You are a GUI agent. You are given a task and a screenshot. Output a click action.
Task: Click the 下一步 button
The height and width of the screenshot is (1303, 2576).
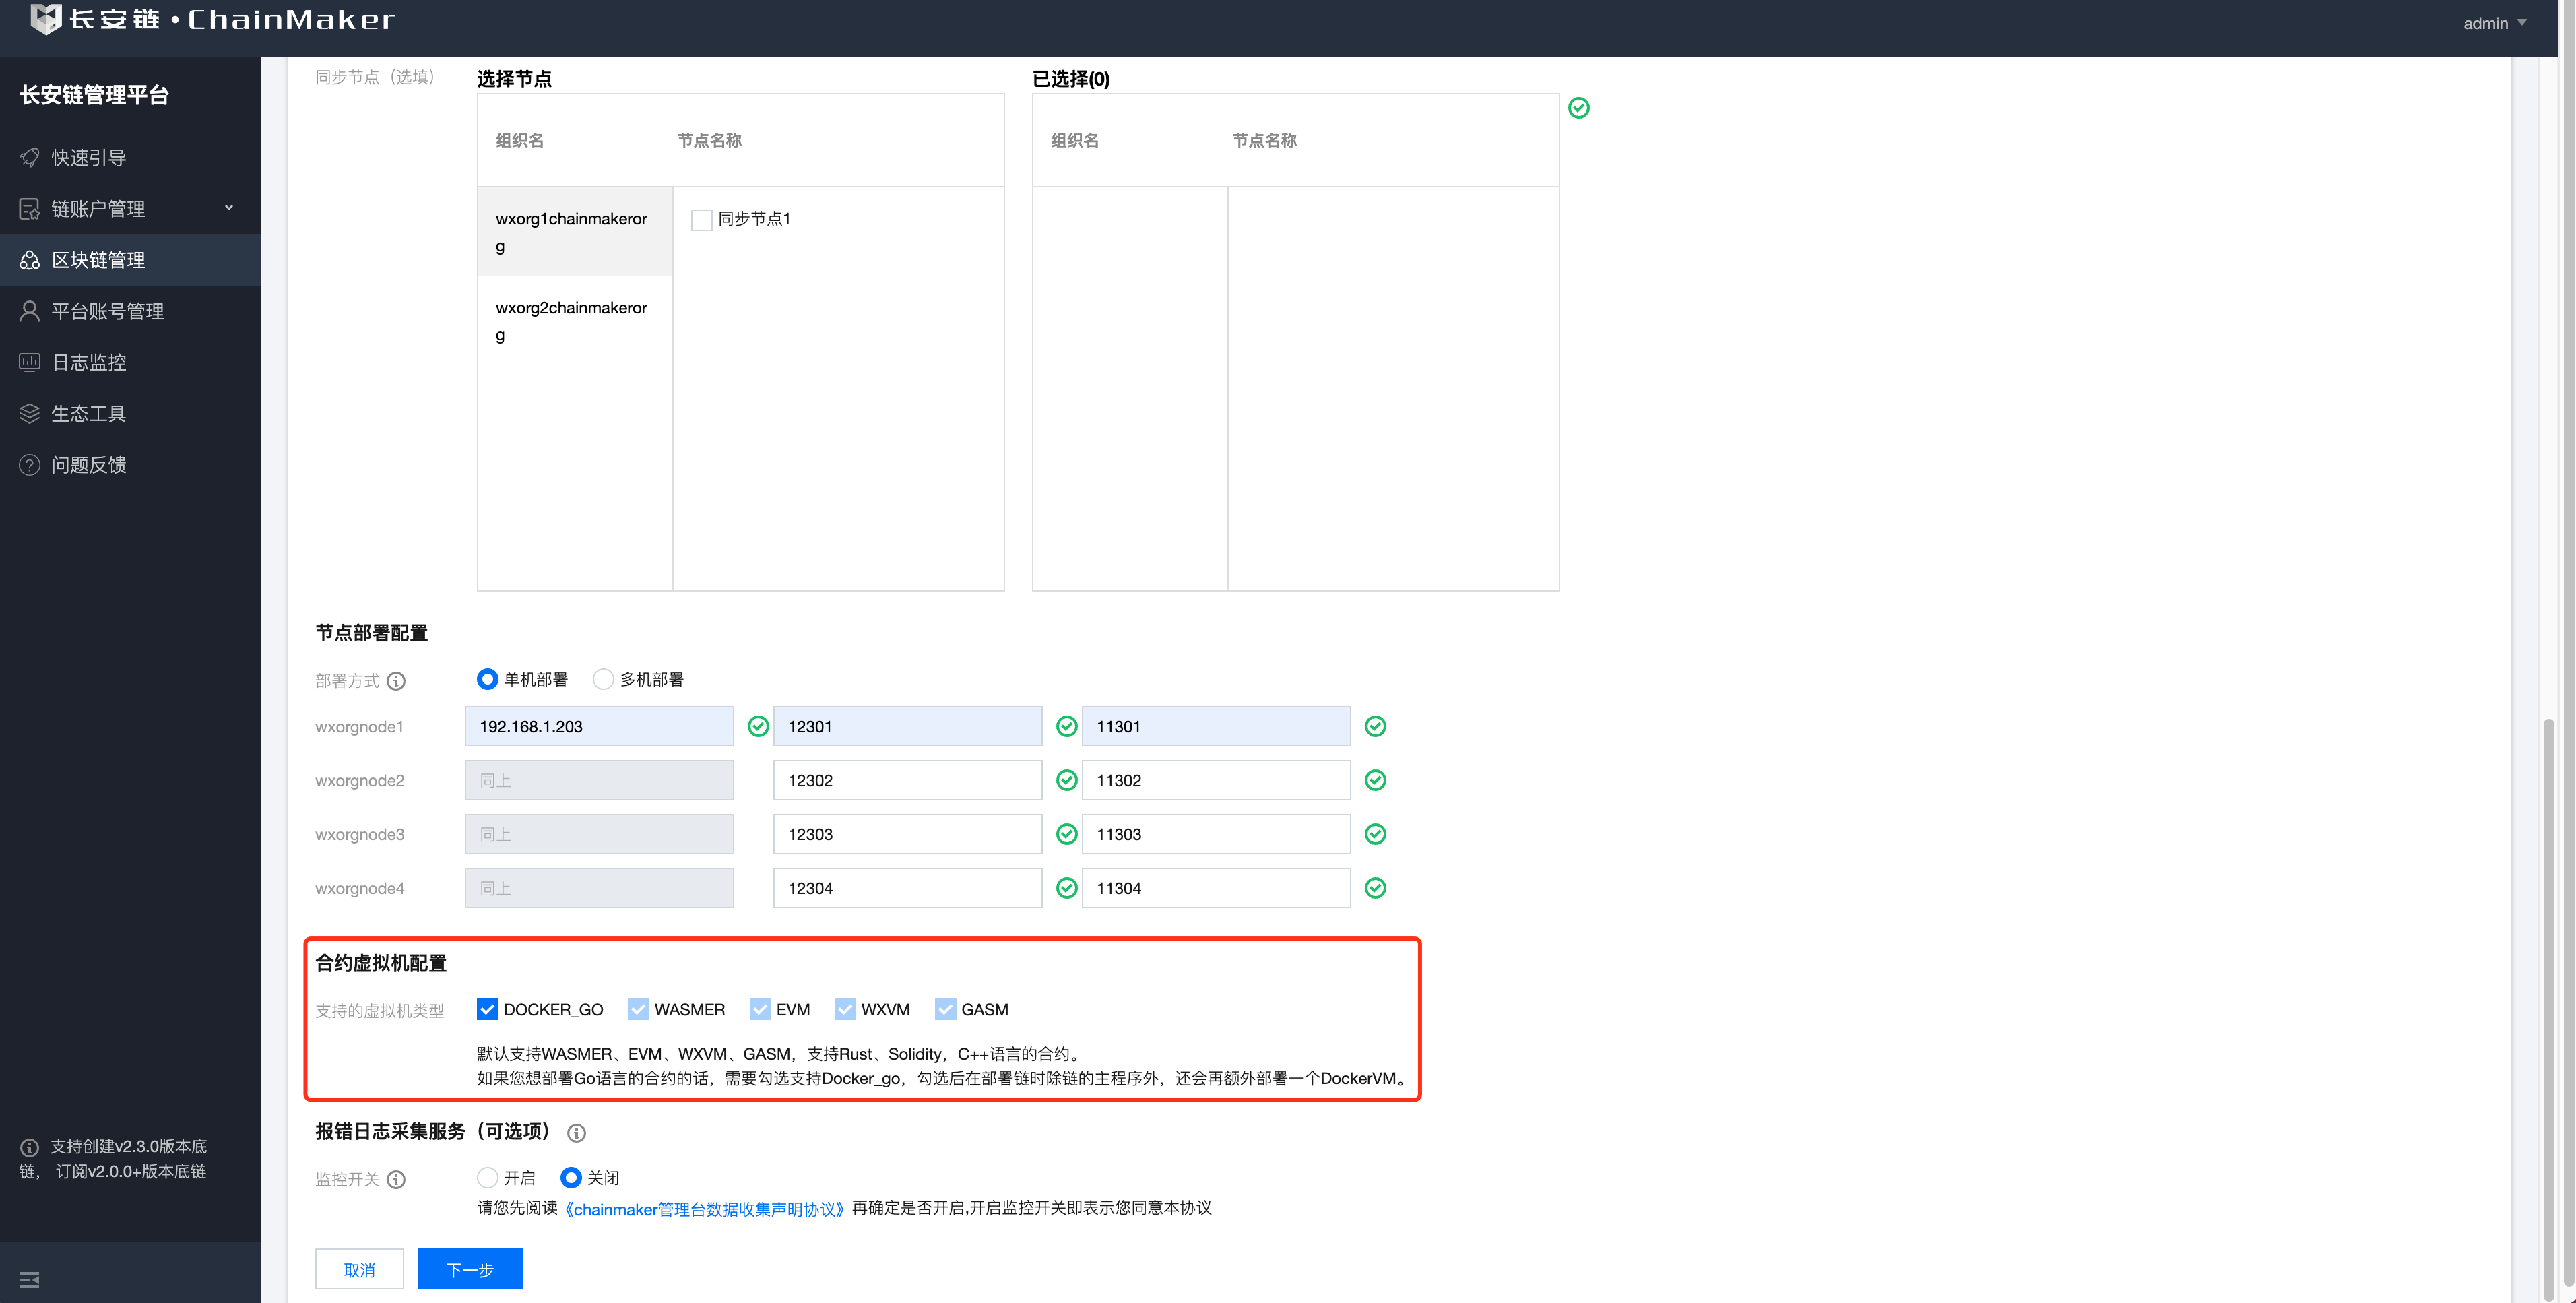(x=469, y=1269)
